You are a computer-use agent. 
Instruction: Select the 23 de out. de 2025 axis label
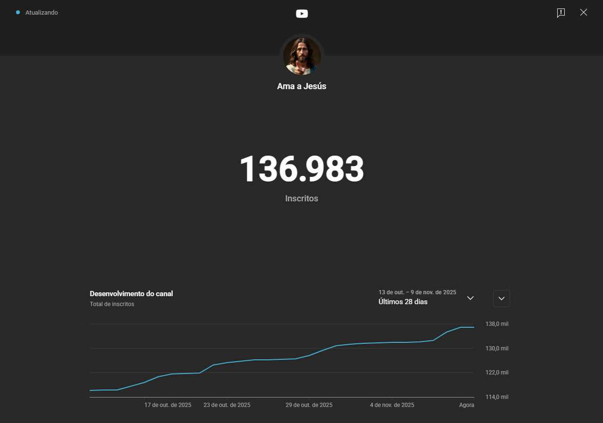point(226,405)
